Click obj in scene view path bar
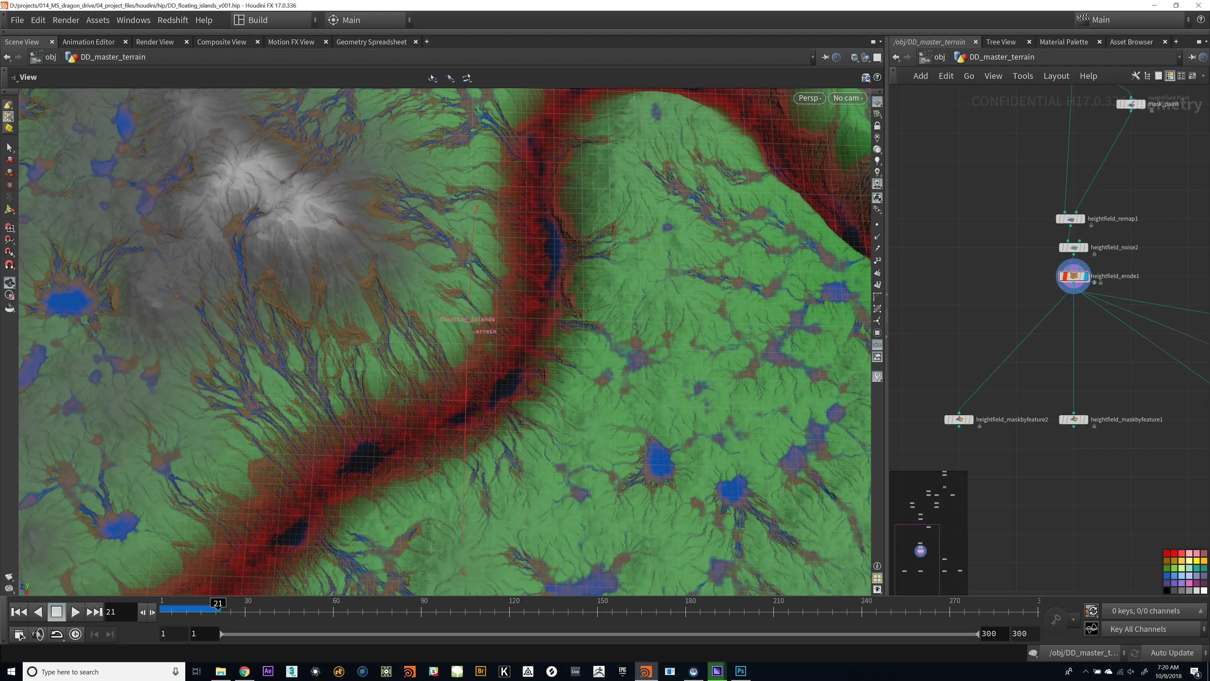The image size is (1210, 681). [50, 57]
